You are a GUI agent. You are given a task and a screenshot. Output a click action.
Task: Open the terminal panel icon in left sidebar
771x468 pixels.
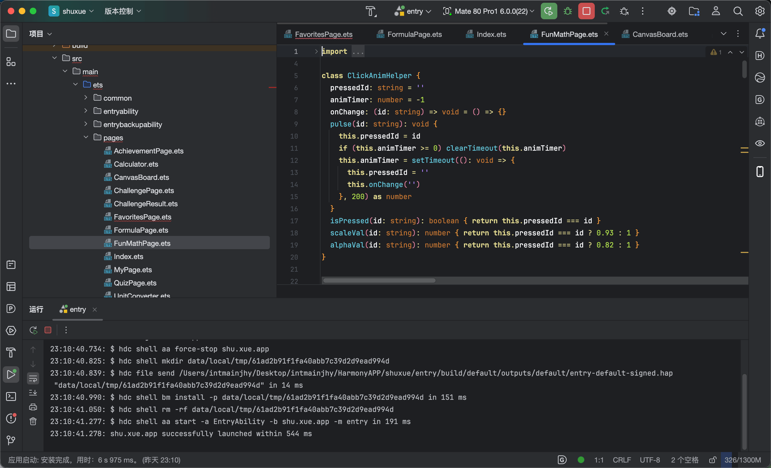[11, 397]
